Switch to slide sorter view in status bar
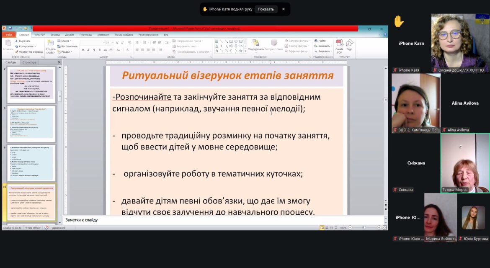The image size is (490, 268). [x=327, y=228]
